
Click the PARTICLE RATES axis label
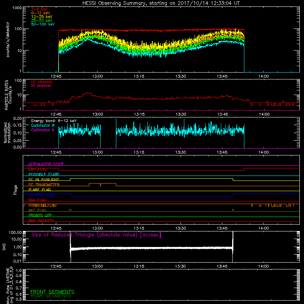(x=6, y=95)
